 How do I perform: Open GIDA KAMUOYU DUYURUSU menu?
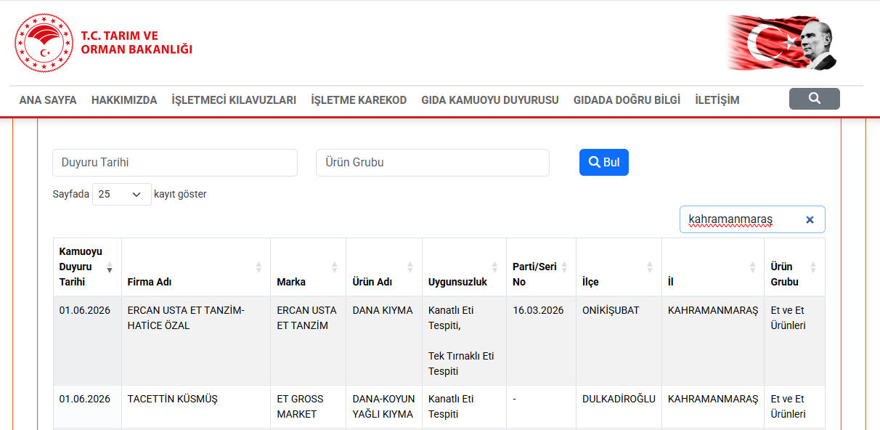click(490, 100)
